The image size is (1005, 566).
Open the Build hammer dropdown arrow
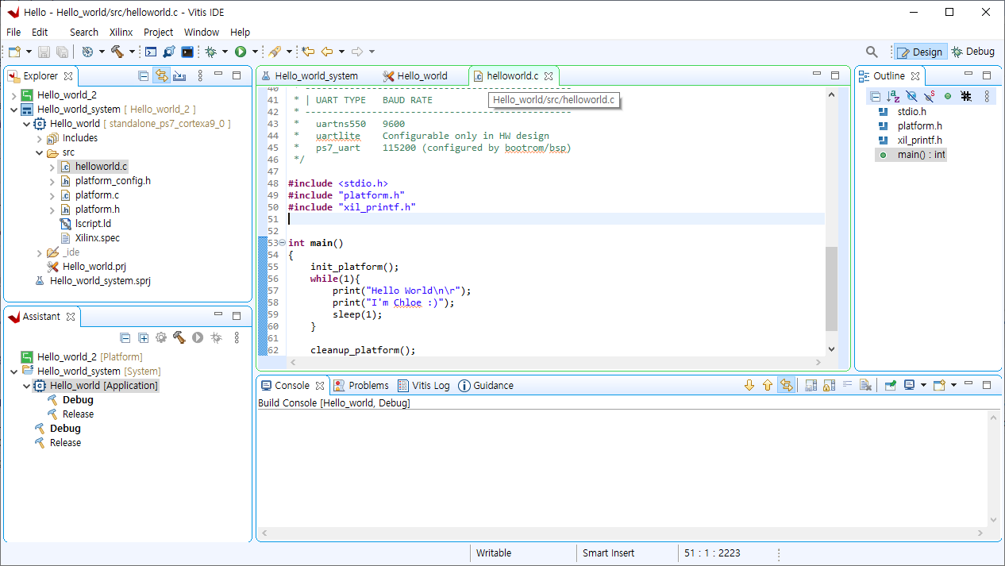132,52
